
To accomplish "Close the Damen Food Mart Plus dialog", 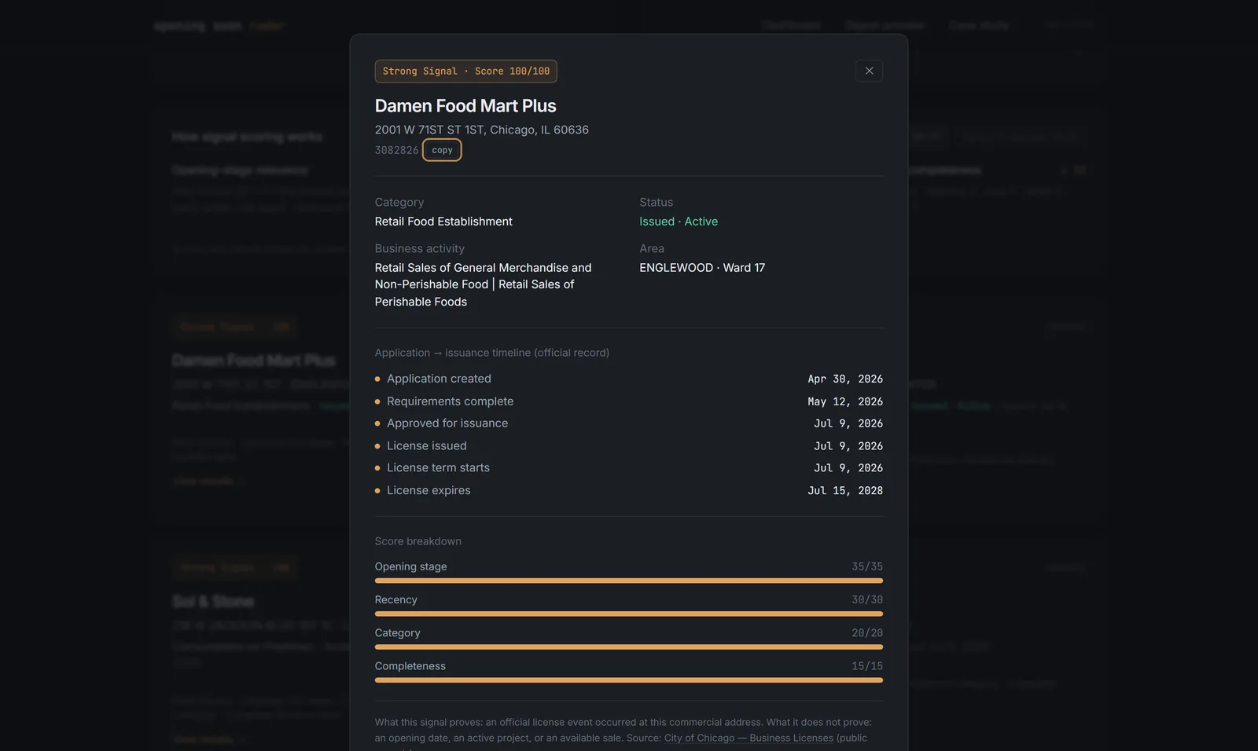I will coord(869,71).
